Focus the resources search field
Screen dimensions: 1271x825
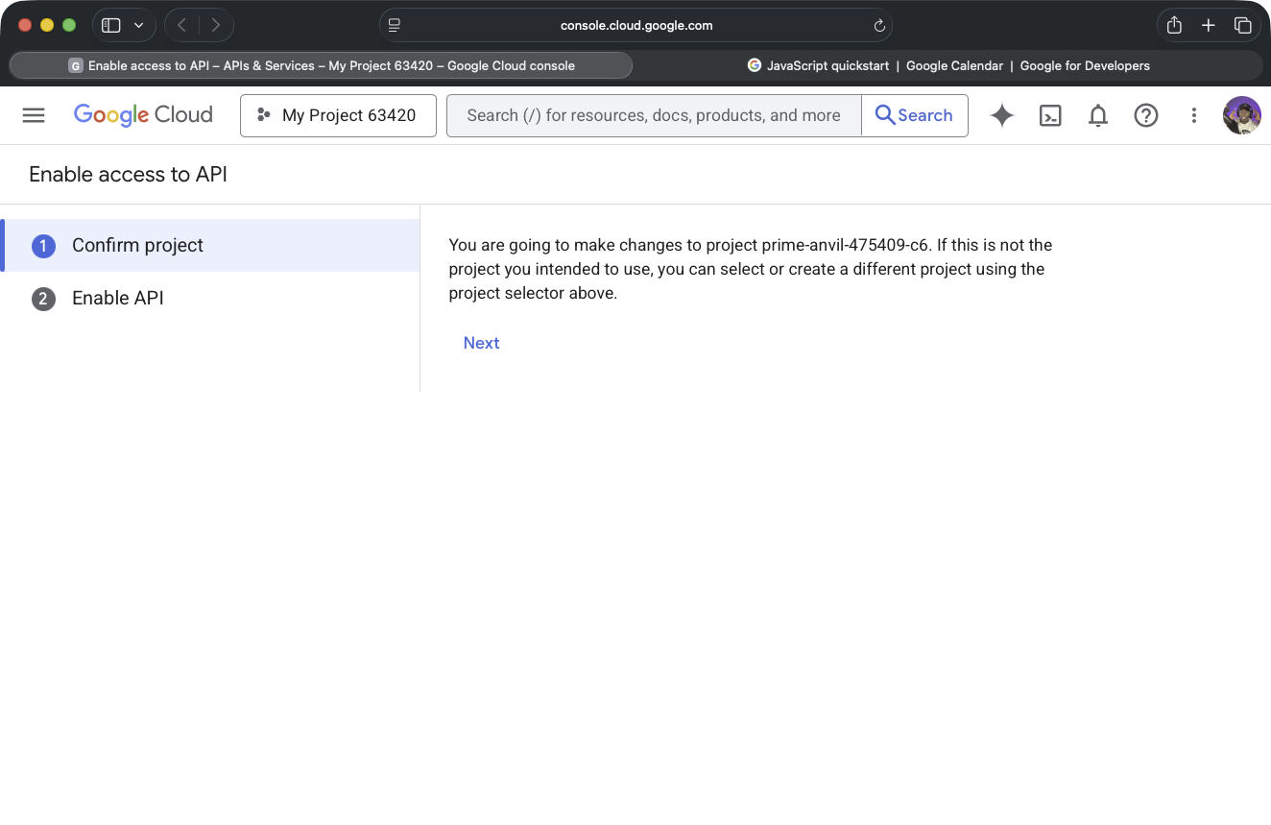653,115
